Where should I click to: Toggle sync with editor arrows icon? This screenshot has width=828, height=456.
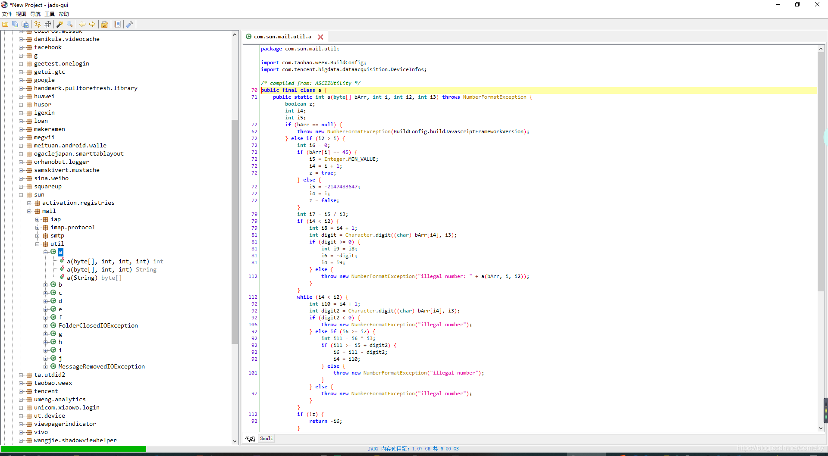click(38, 25)
